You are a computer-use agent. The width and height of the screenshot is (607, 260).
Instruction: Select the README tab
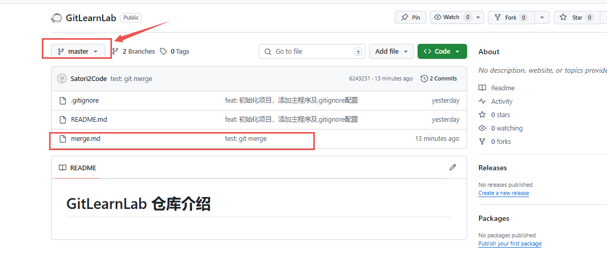point(77,168)
